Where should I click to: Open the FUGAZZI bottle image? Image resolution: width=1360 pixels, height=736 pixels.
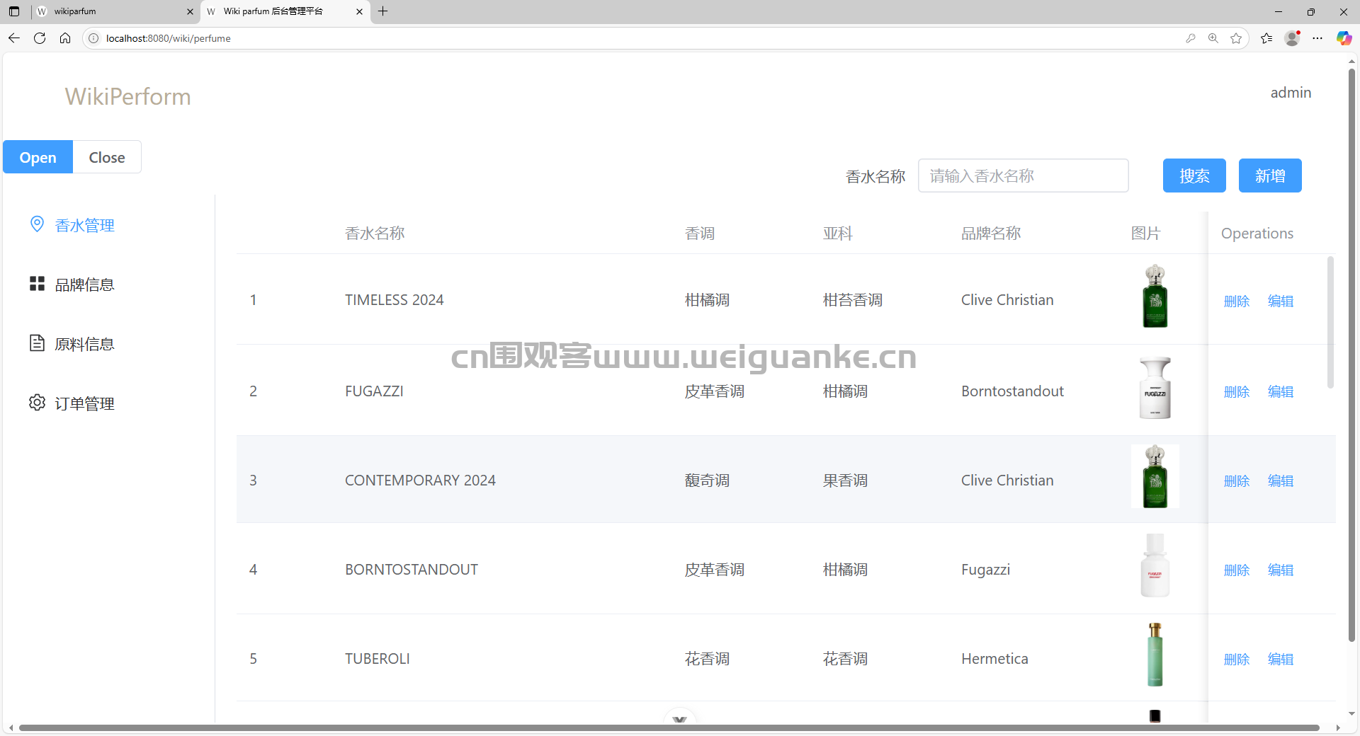(x=1155, y=388)
